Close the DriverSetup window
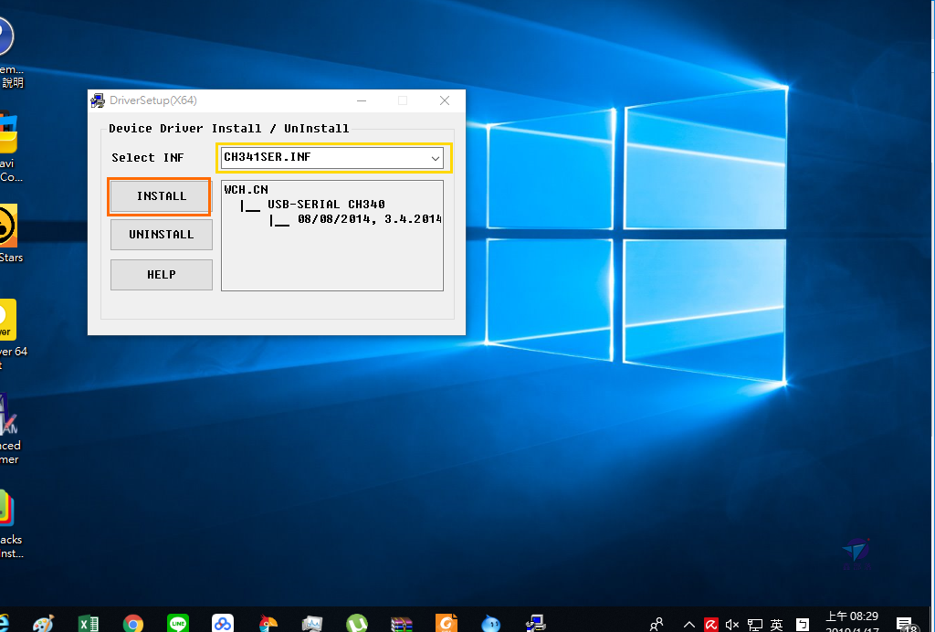The image size is (935, 632). (445, 100)
